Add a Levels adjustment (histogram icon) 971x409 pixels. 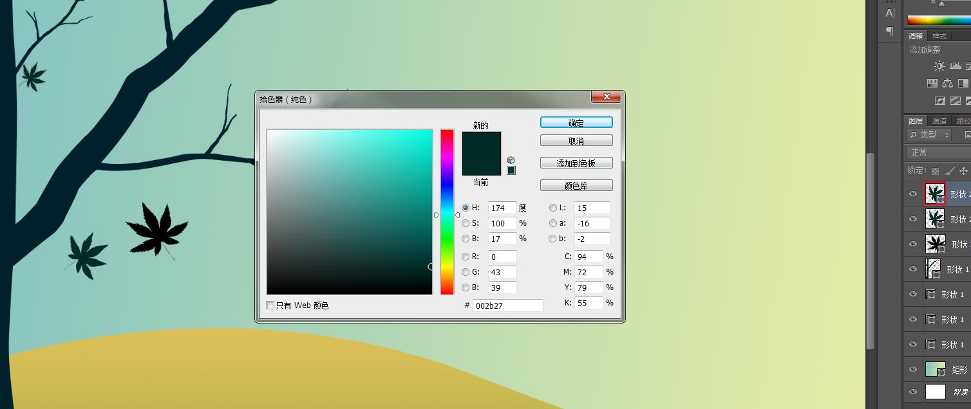point(956,66)
